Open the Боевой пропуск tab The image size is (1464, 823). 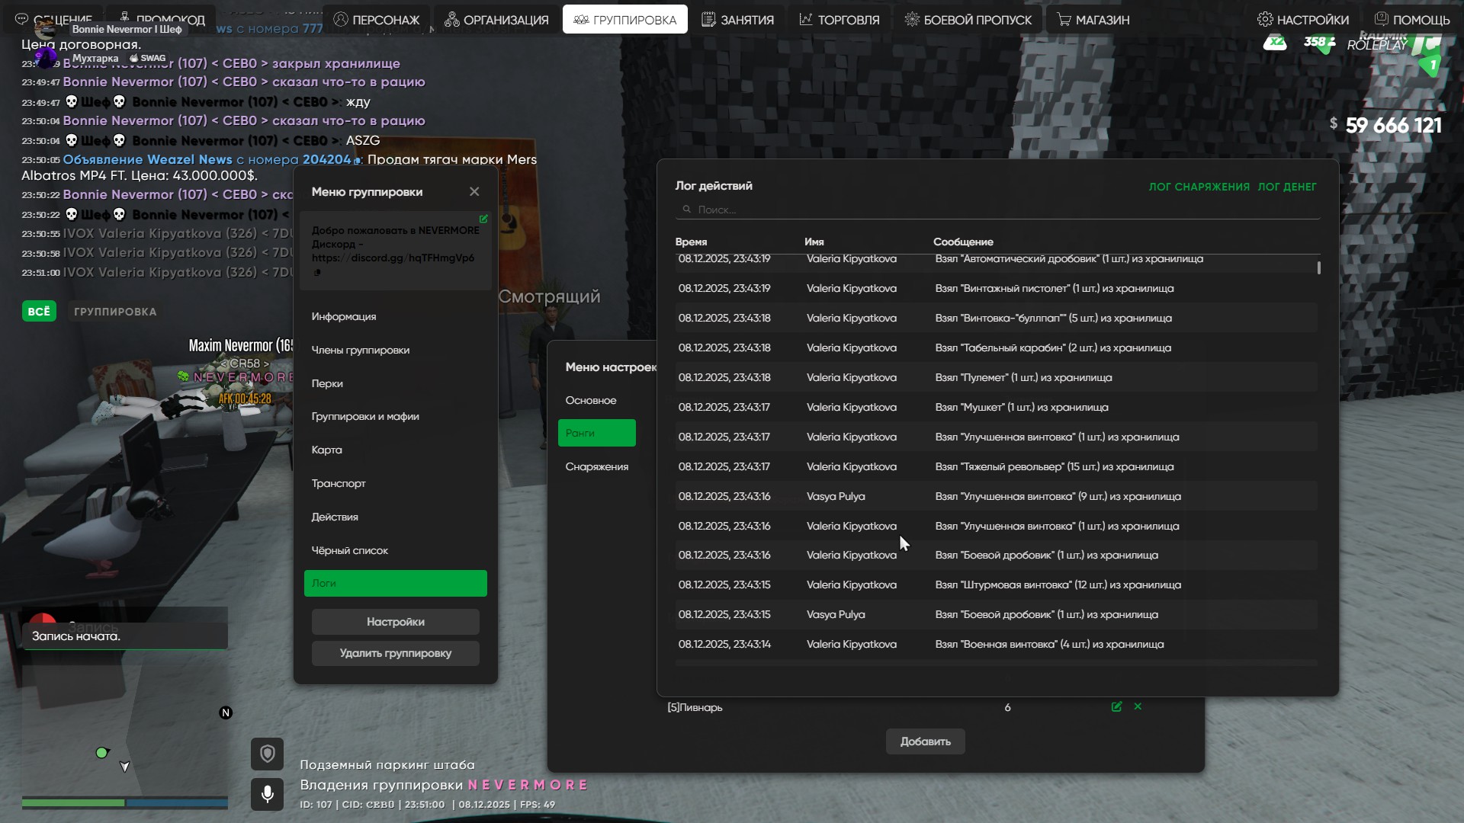tap(968, 20)
